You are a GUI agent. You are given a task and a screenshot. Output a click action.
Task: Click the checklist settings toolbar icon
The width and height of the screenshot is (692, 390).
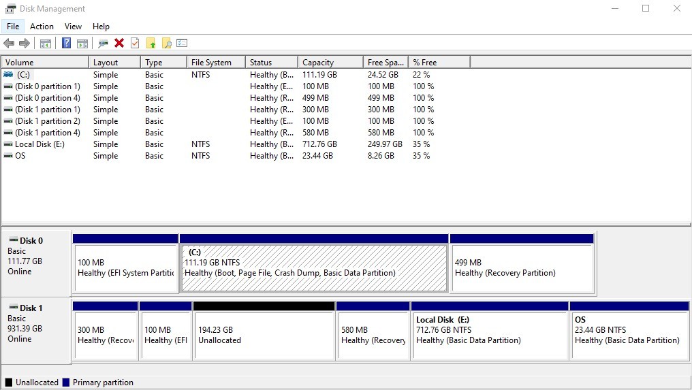(182, 43)
